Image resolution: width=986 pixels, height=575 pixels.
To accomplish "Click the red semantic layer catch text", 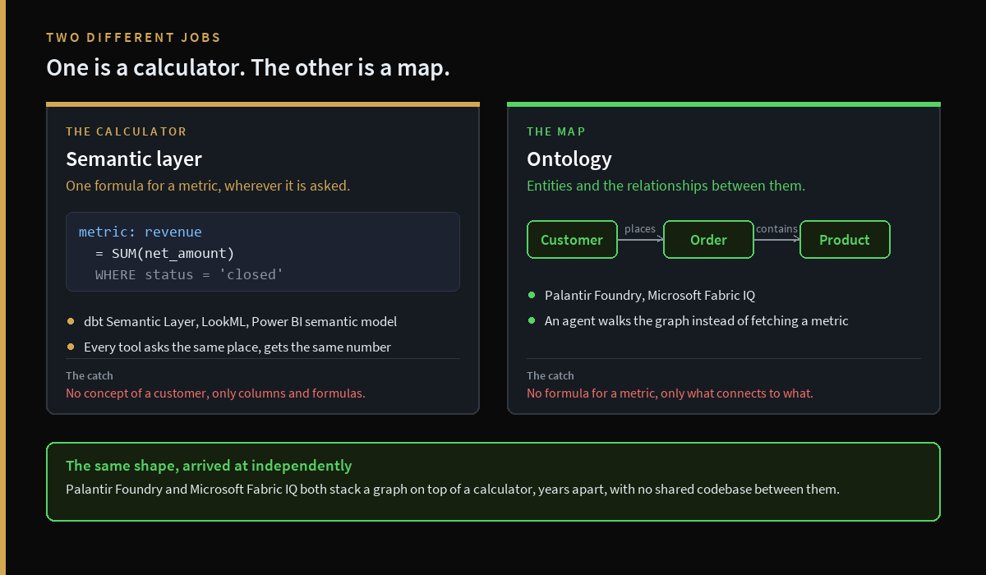I will click(x=215, y=393).
